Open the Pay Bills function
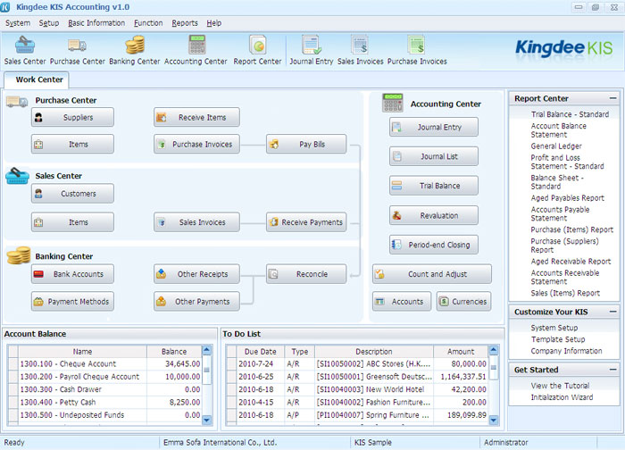 click(306, 144)
